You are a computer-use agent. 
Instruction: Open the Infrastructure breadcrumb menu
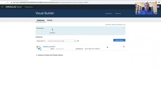tap(29, 7)
